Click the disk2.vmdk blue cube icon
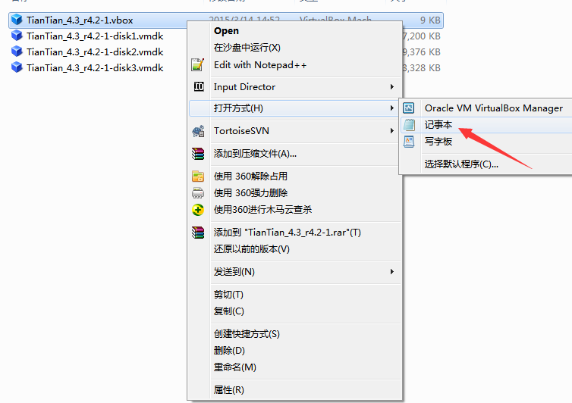This screenshot has height=403, width=572. (17, 52)
